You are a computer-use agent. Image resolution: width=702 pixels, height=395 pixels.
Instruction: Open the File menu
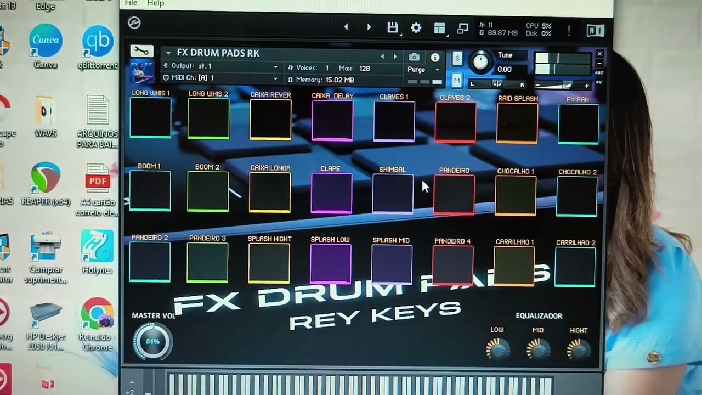131,3
